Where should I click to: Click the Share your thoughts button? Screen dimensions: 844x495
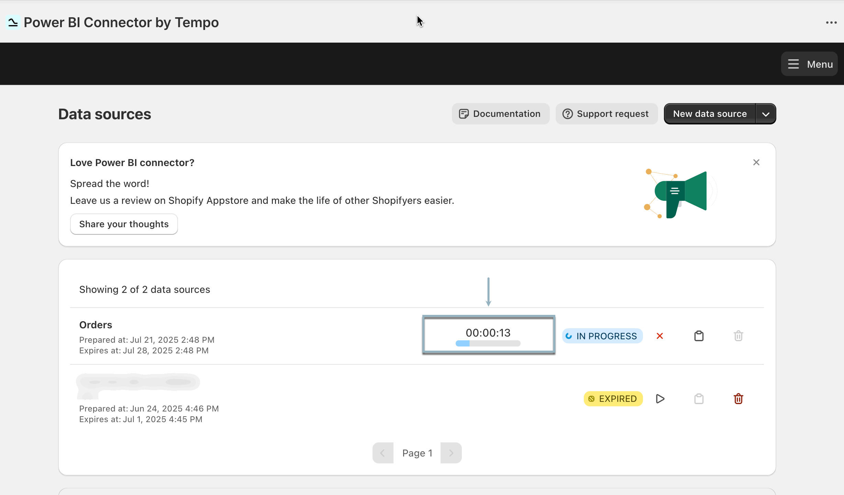(124, 224)
